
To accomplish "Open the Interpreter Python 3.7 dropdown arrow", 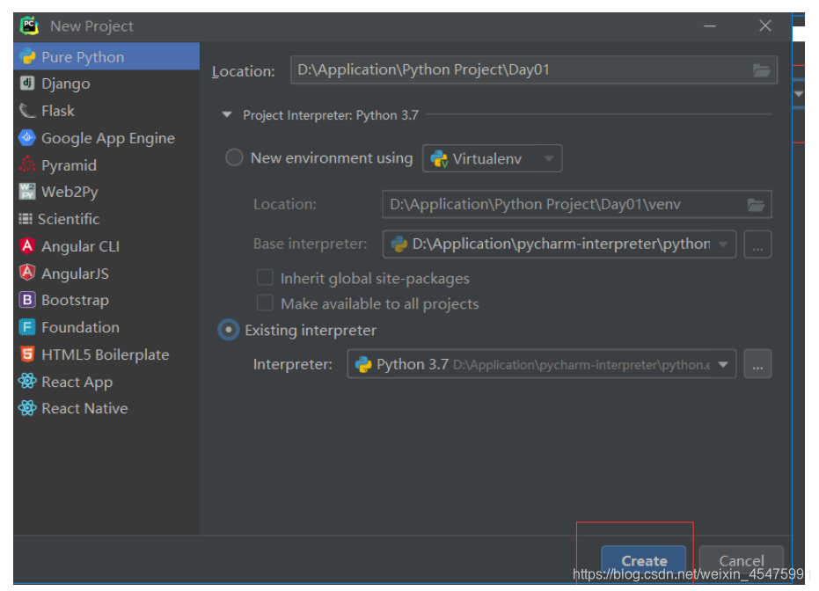I will (723, 364).
